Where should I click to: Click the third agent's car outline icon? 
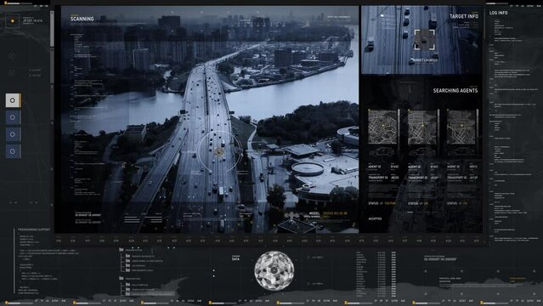point(461,152)
